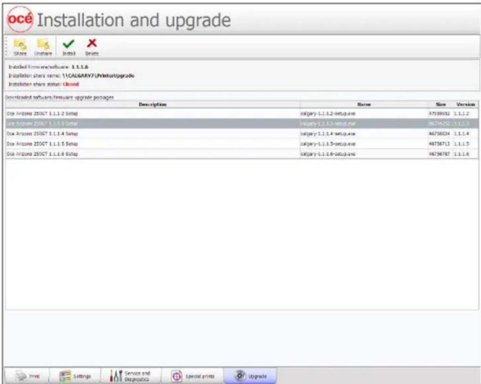Click file name calgary-1.1.1.4-setup.exe

tap(327, 134)
